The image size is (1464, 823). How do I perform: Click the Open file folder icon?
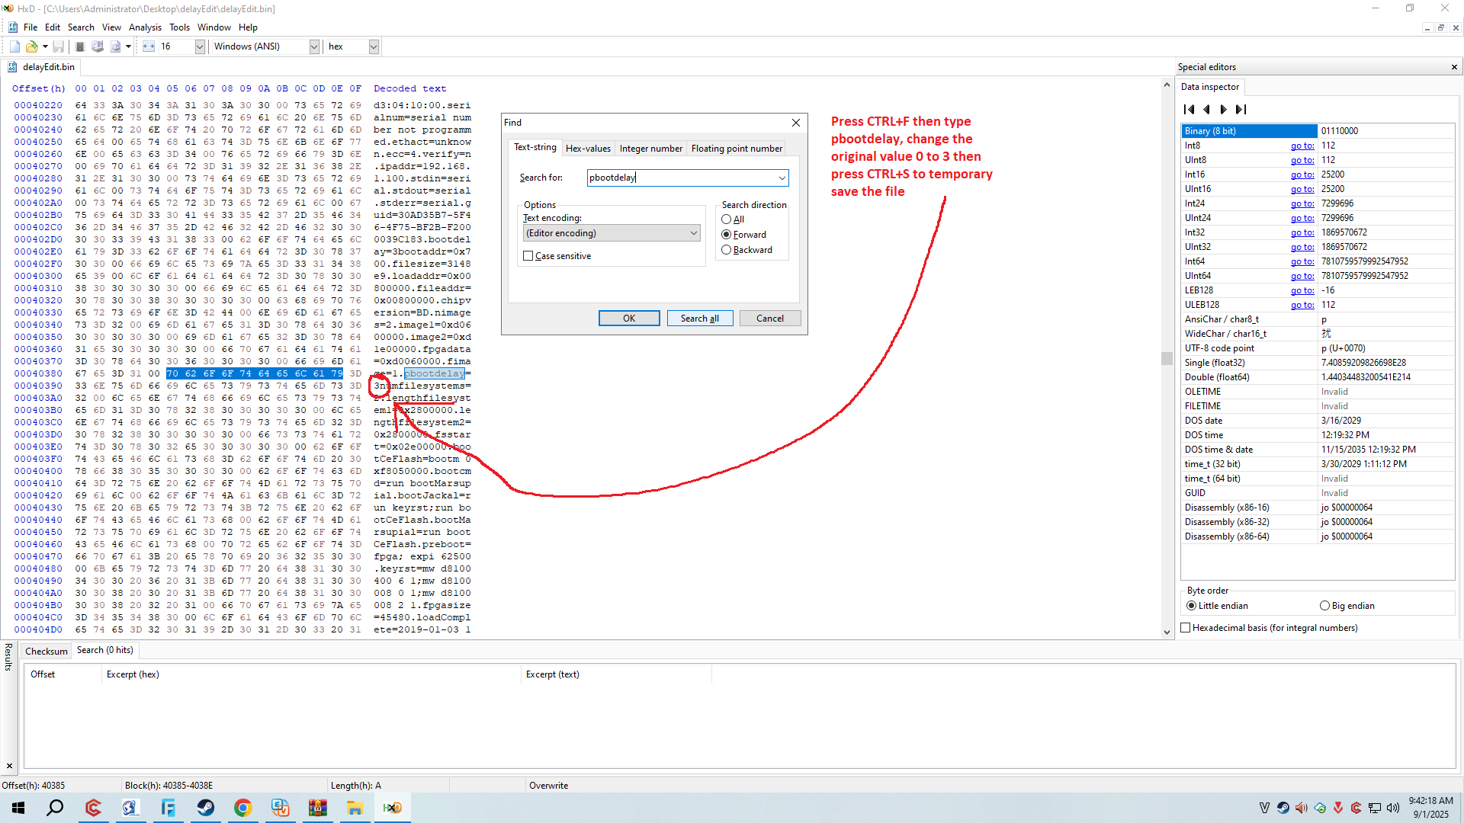(31, 46)
